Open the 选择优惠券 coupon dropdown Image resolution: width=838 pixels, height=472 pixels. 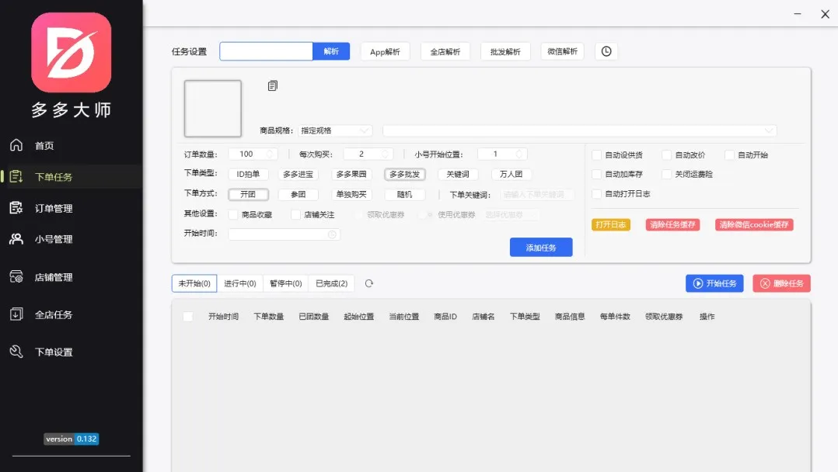pos(511,214)
